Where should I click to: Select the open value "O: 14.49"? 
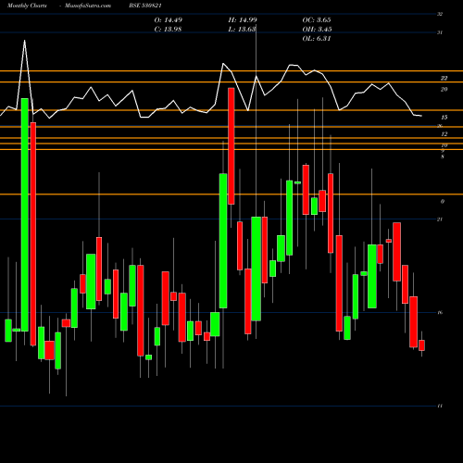click(169, 20)
